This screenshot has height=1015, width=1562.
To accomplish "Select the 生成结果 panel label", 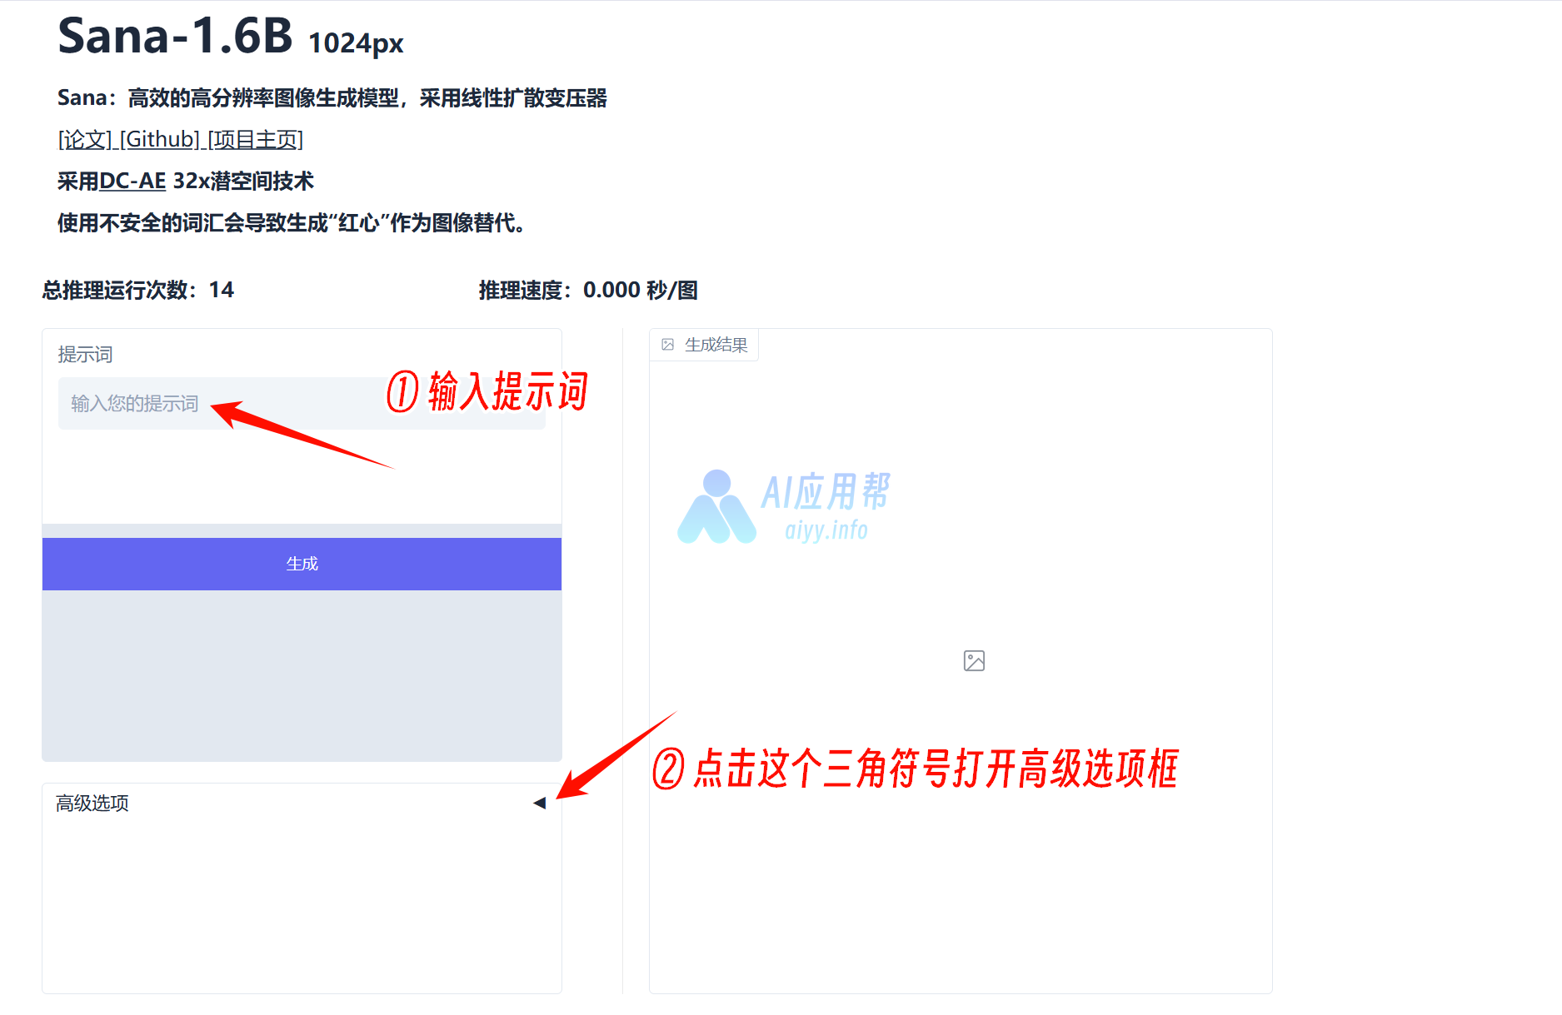I will (716, 345).
